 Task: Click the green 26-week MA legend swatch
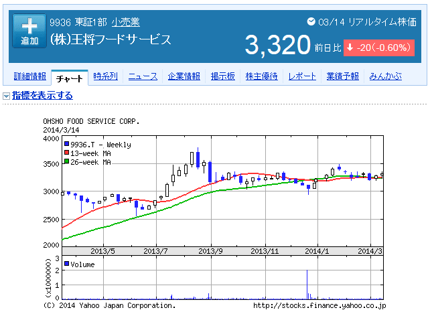pos(66,161)
